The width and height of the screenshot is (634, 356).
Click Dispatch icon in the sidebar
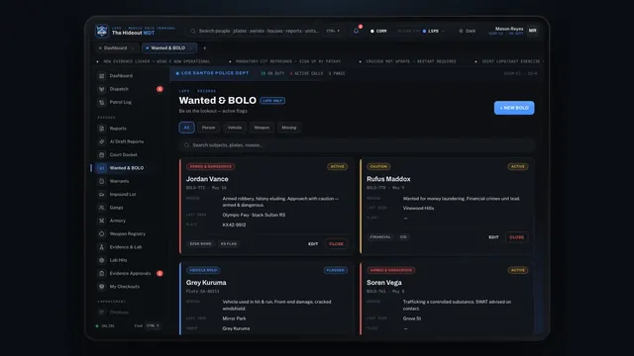101,89
